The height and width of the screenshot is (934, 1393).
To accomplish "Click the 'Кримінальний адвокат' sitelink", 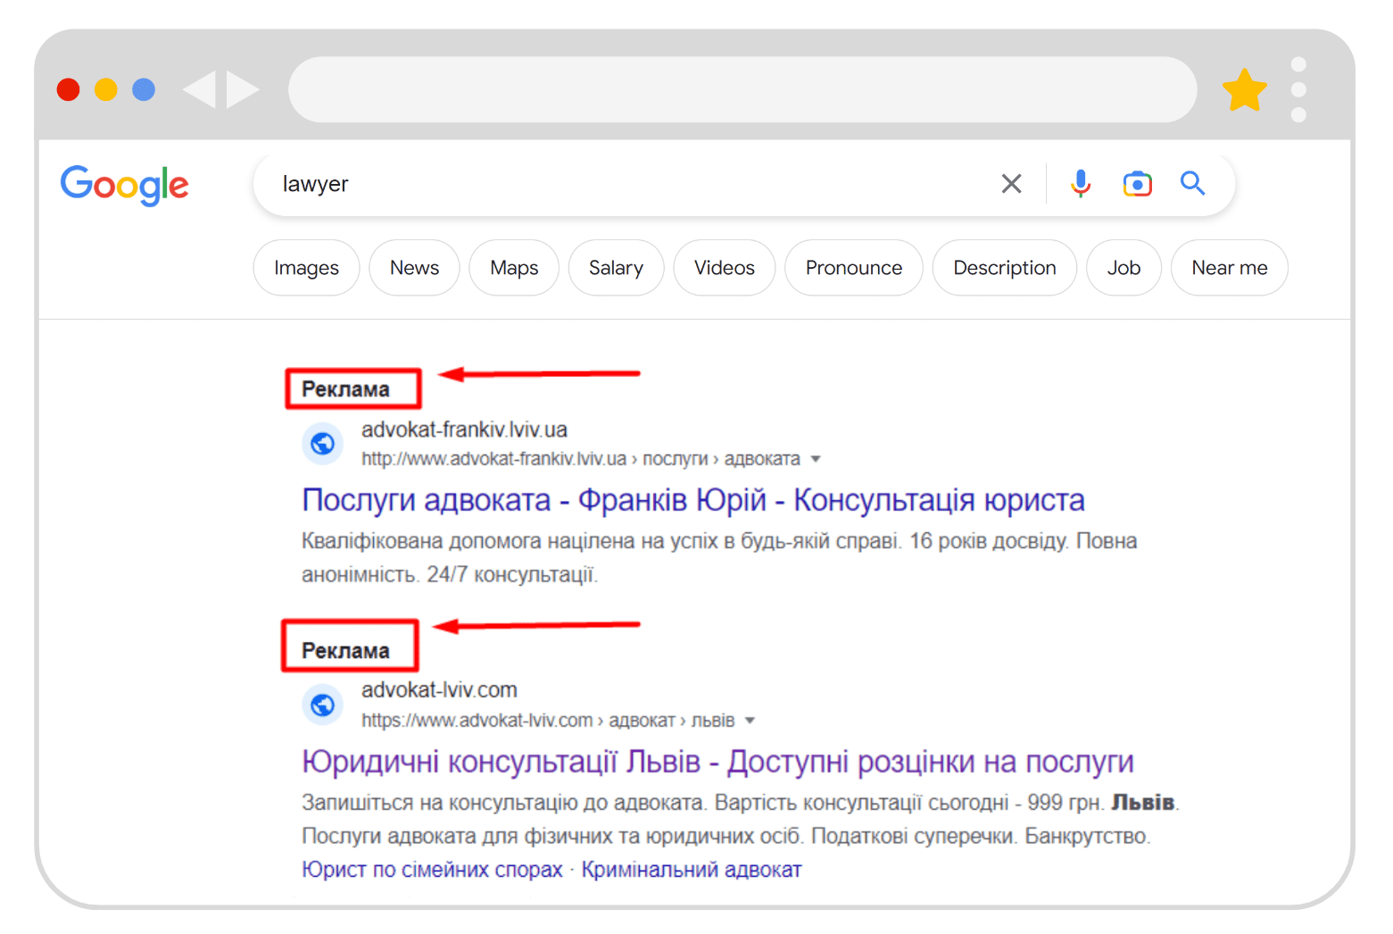I will [692, 869].
